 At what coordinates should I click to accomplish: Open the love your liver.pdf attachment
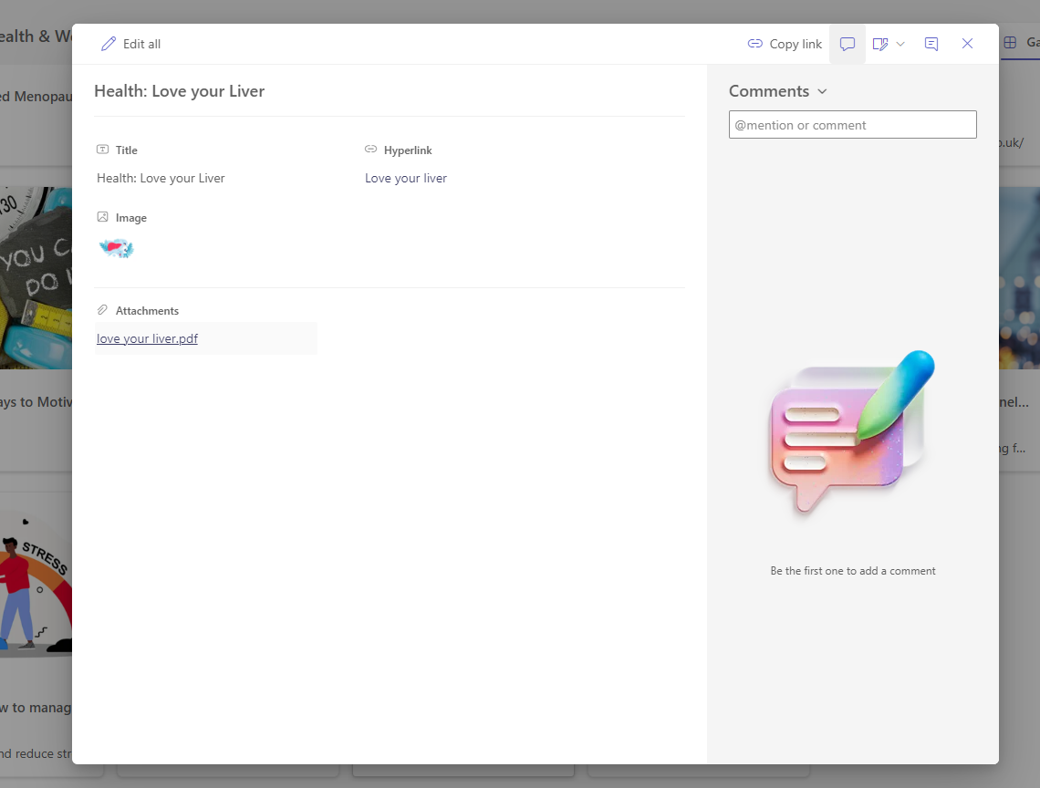coord(147,338)
